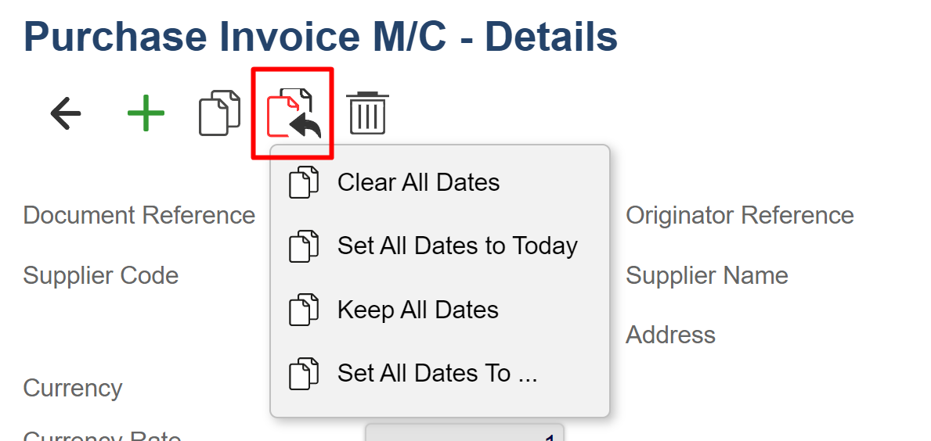Click the Currency Rate input field
Viewport: 931px width, 441px height.
click(464, 434)
